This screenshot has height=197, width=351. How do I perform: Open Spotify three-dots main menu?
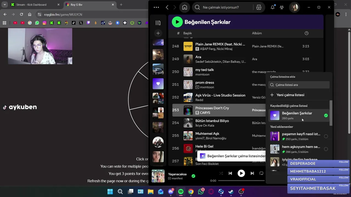click(x=156, y=7)
